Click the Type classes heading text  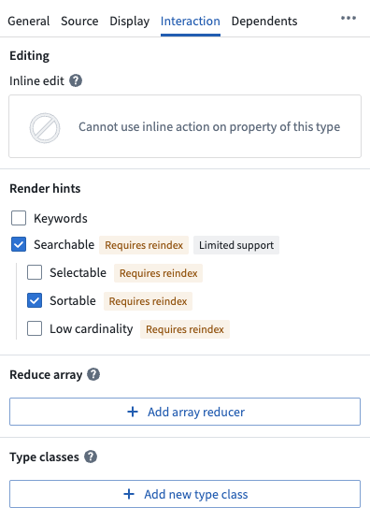[44, 457]
